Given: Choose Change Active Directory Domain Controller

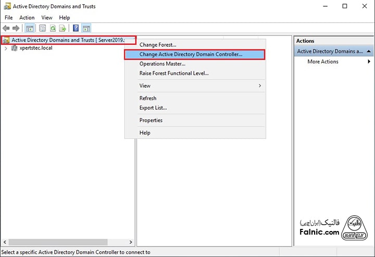Looking at the screenshot, I should pyautogui.click(x=191, y=54).
